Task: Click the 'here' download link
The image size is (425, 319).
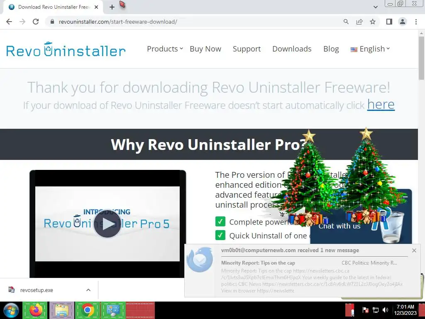Action: pos(381,104)
